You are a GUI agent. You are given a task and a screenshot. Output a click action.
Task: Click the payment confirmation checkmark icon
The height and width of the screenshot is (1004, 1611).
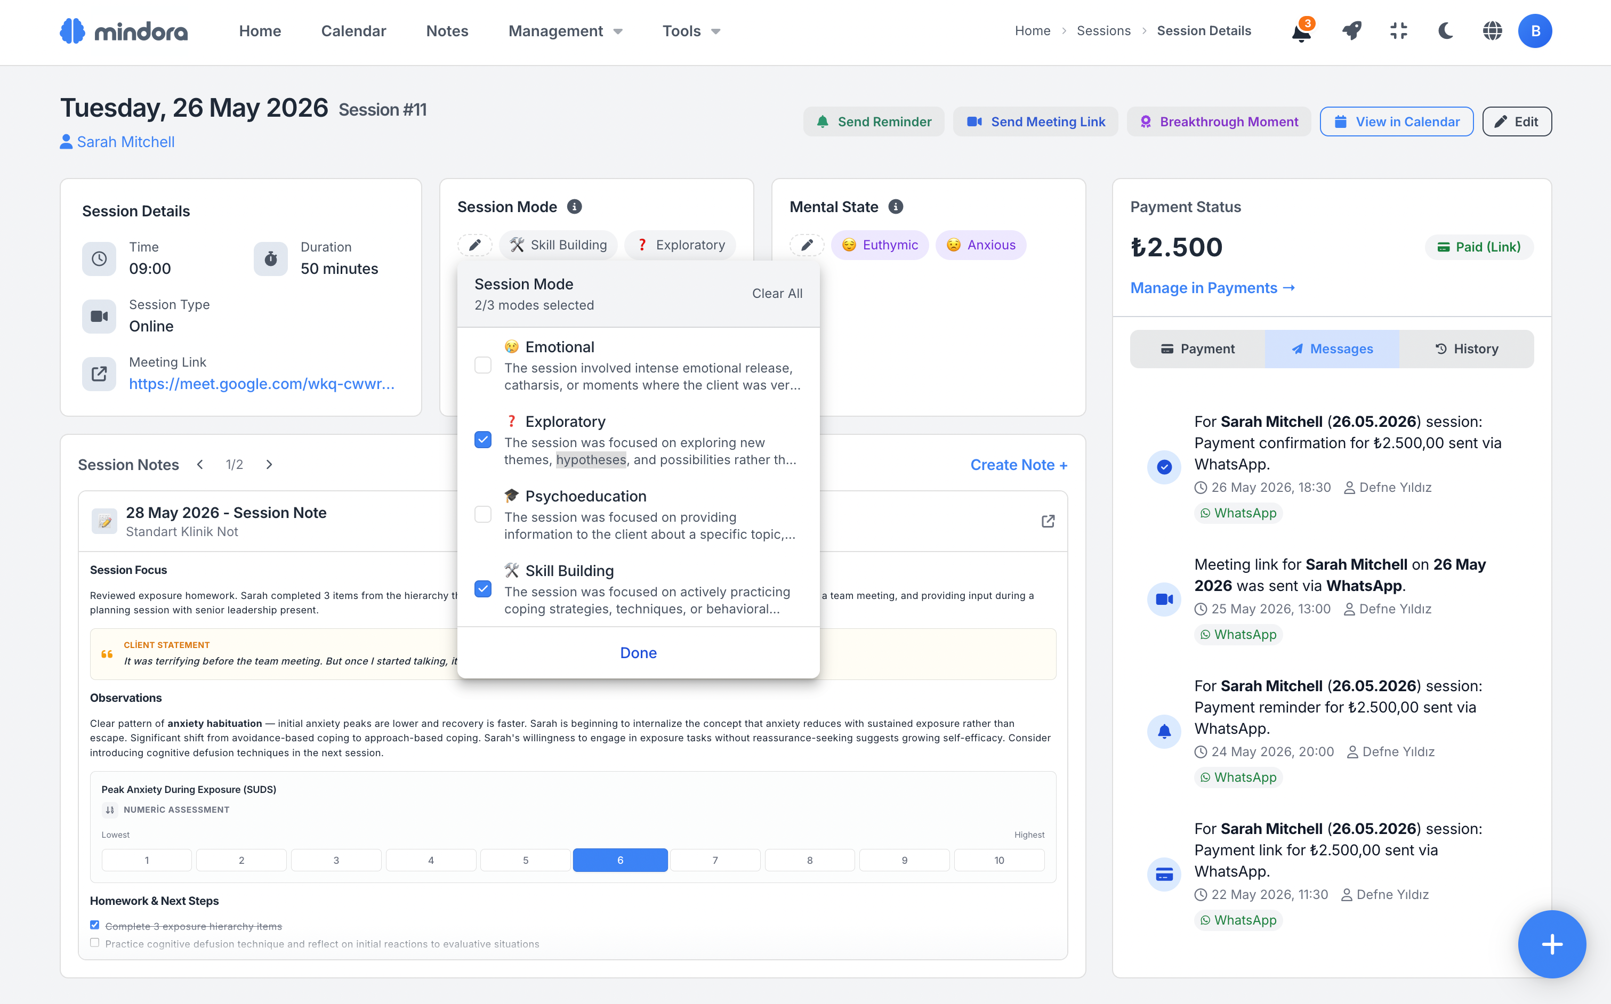(x=1164, y=467)
